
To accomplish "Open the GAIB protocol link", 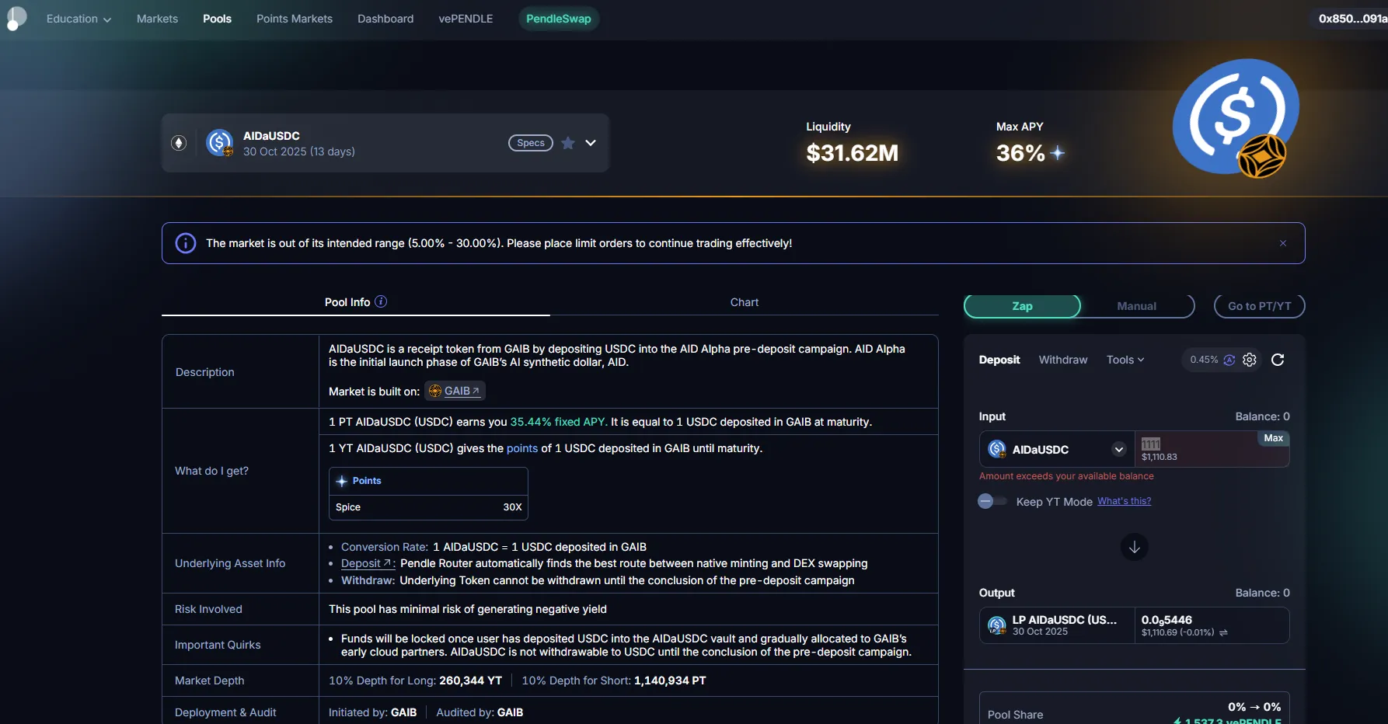I will point(455,391).
